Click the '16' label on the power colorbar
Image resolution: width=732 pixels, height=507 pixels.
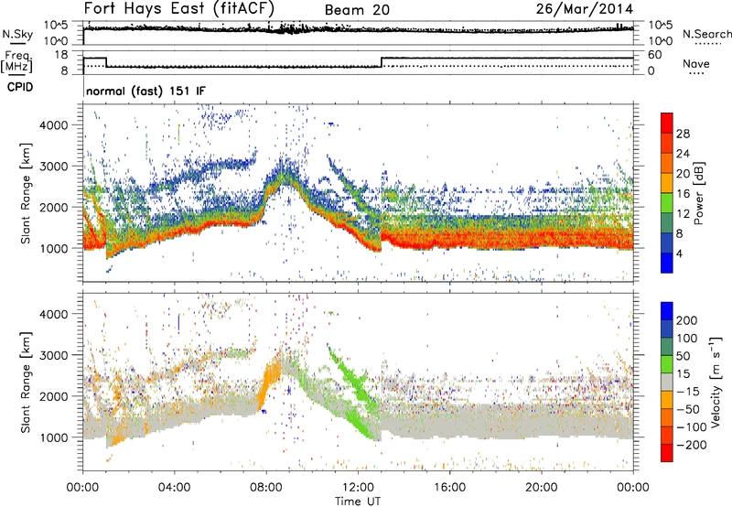pos(683,194)
